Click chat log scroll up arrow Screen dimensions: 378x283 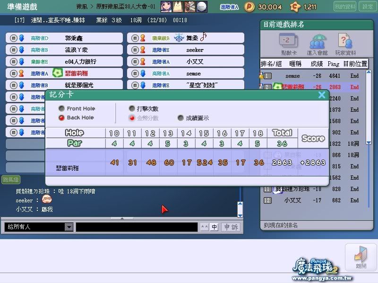[x=240, y=204]
